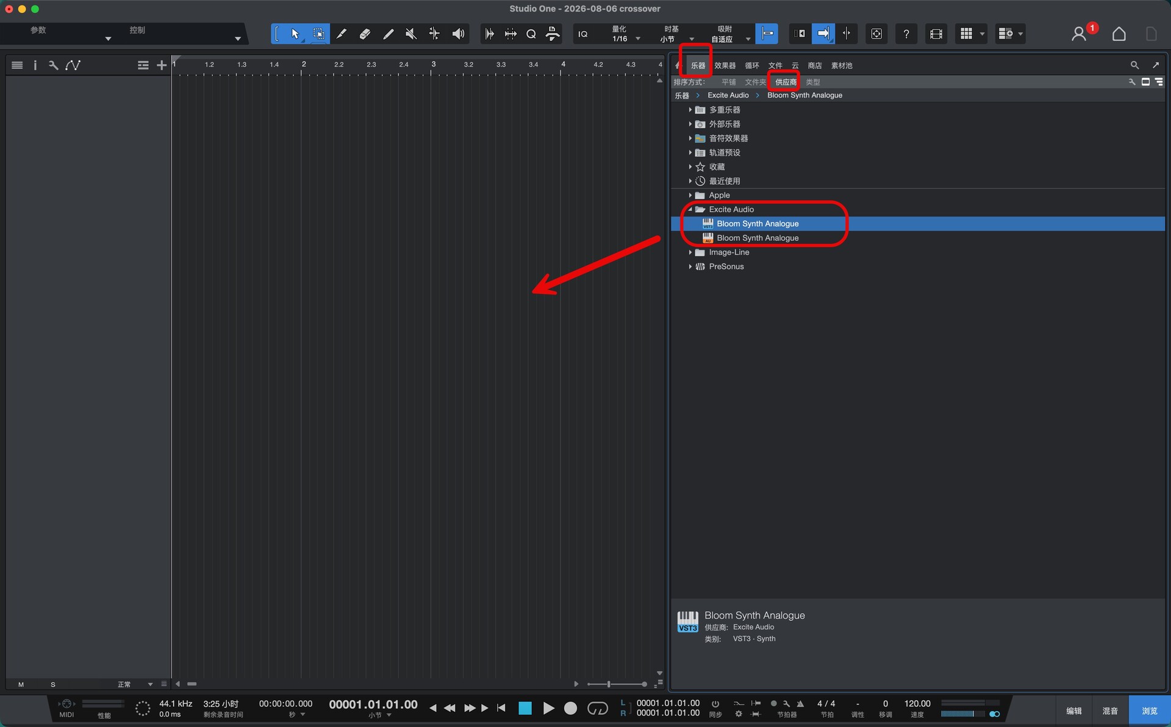
Task: Sort browser by 类型
Action: [813, 82]
